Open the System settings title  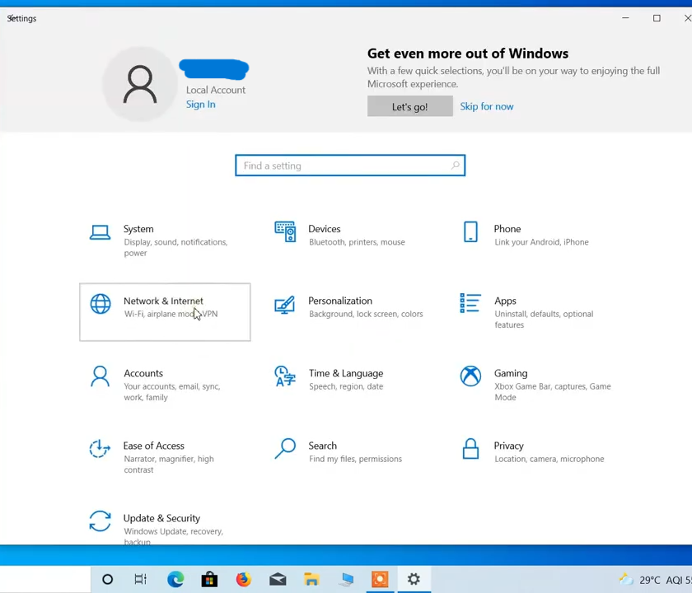pyautogui.click(x=138, y=229)
